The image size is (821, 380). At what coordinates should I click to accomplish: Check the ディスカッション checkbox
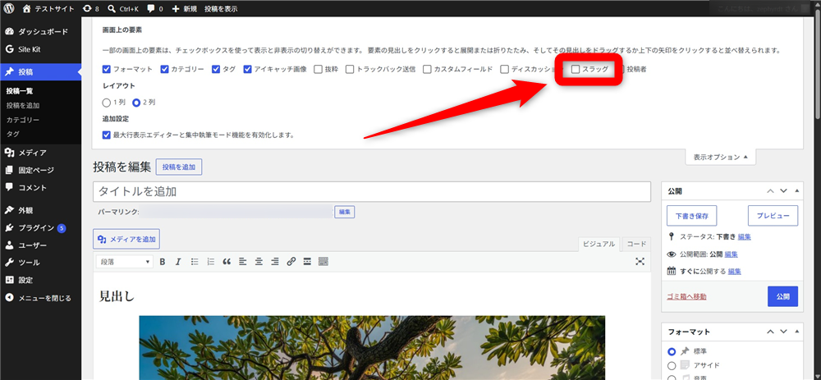pyautogui.click(x=505, y=69)
